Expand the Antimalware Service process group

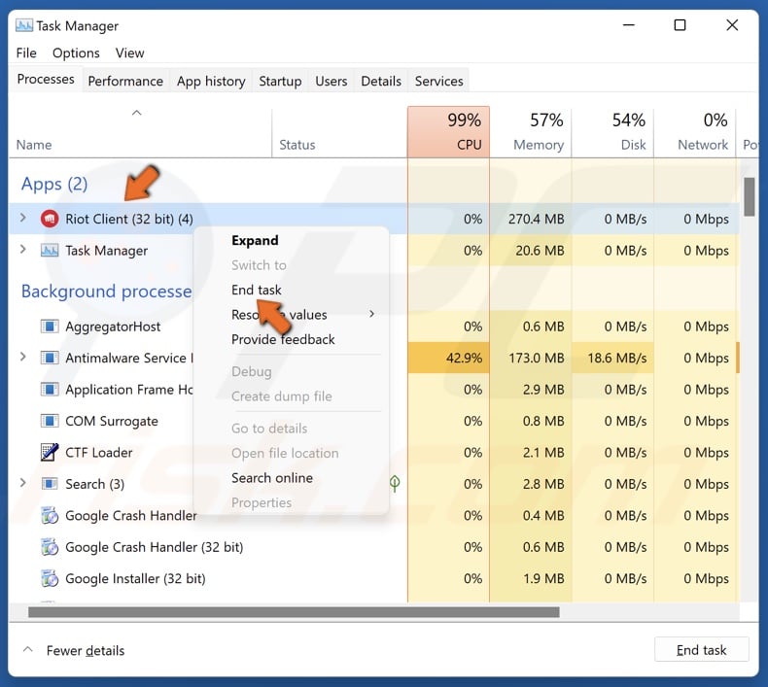pos(22,357)
